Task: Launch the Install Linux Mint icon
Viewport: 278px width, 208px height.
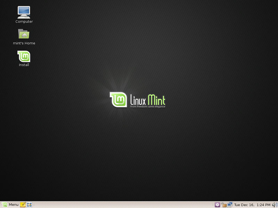Action: (24, 57)
